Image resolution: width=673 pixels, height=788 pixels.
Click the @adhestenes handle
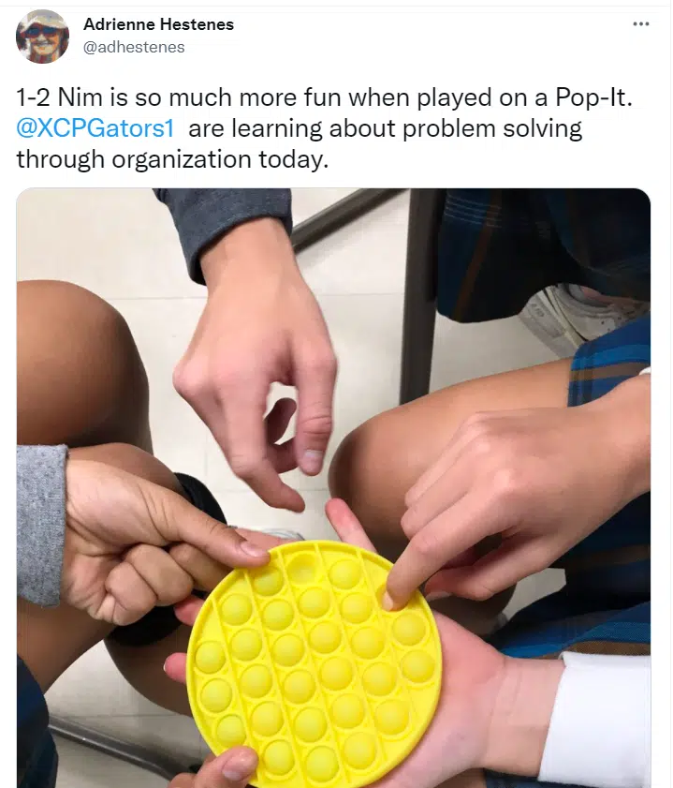coord(134,47)
